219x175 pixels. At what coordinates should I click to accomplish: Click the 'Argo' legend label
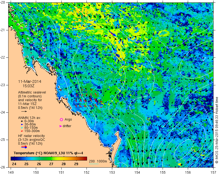[68, 119]
